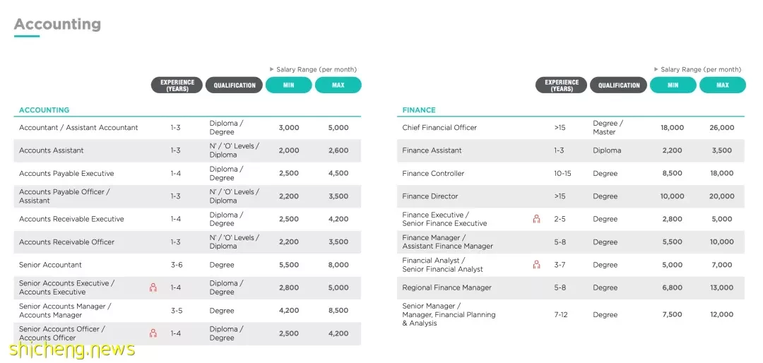Image resolution: width=763 pixels, height=363 pixels.
Task: Click the 6,800 min salary for Regional Finance Manager
Action: click(672, 287)
